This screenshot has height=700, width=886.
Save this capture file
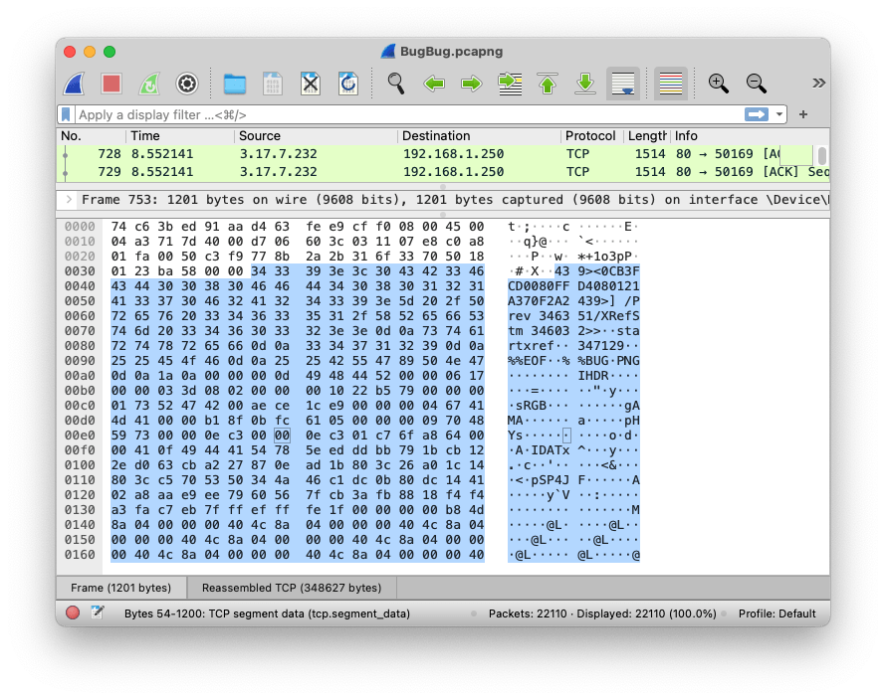tap(273, 85)
